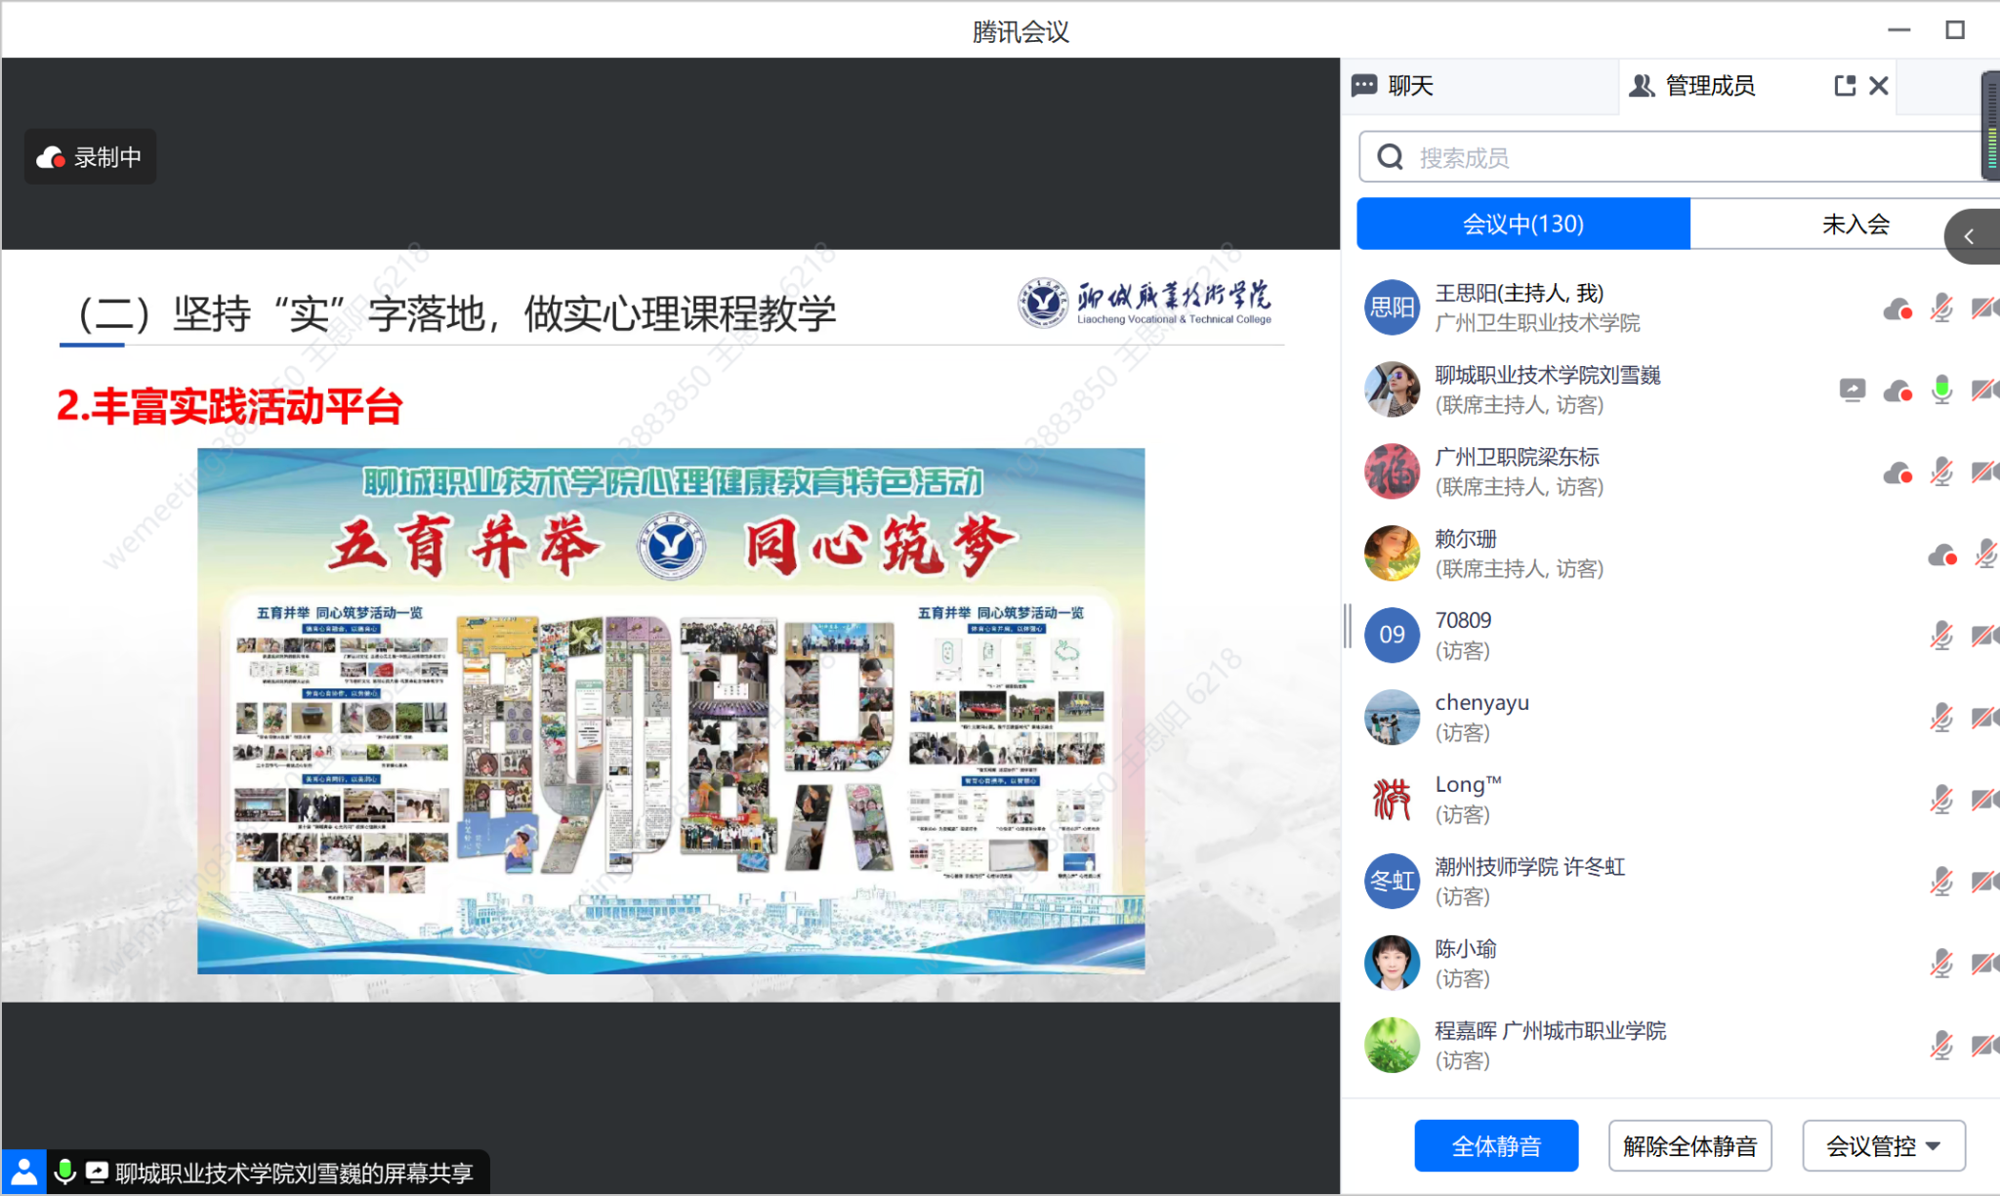Click the audio level meter on the right edge

(x=1991, y=127)
